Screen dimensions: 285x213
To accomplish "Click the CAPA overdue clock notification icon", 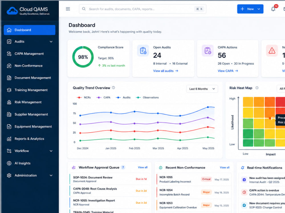I will [x=244, y=192].
